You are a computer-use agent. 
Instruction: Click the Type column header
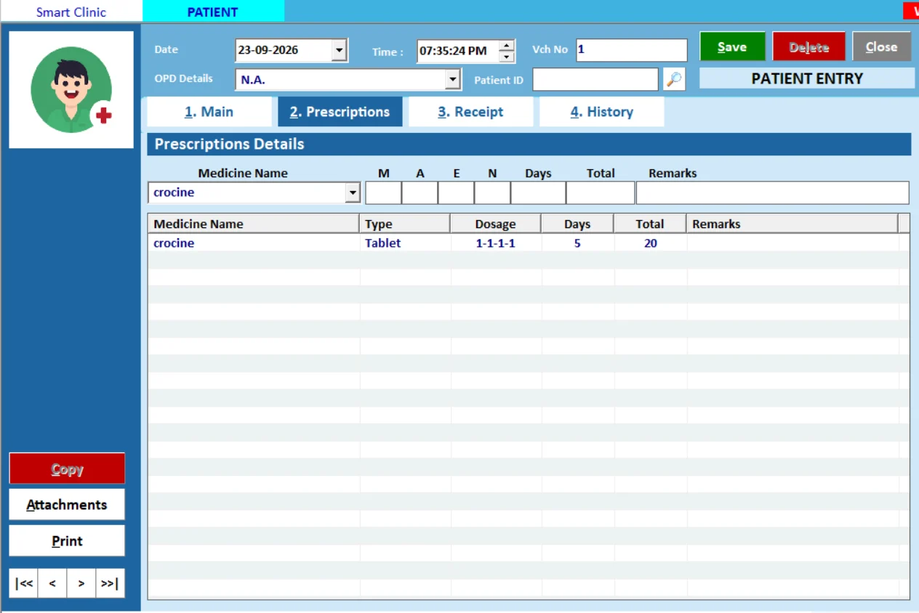[405, 224]
